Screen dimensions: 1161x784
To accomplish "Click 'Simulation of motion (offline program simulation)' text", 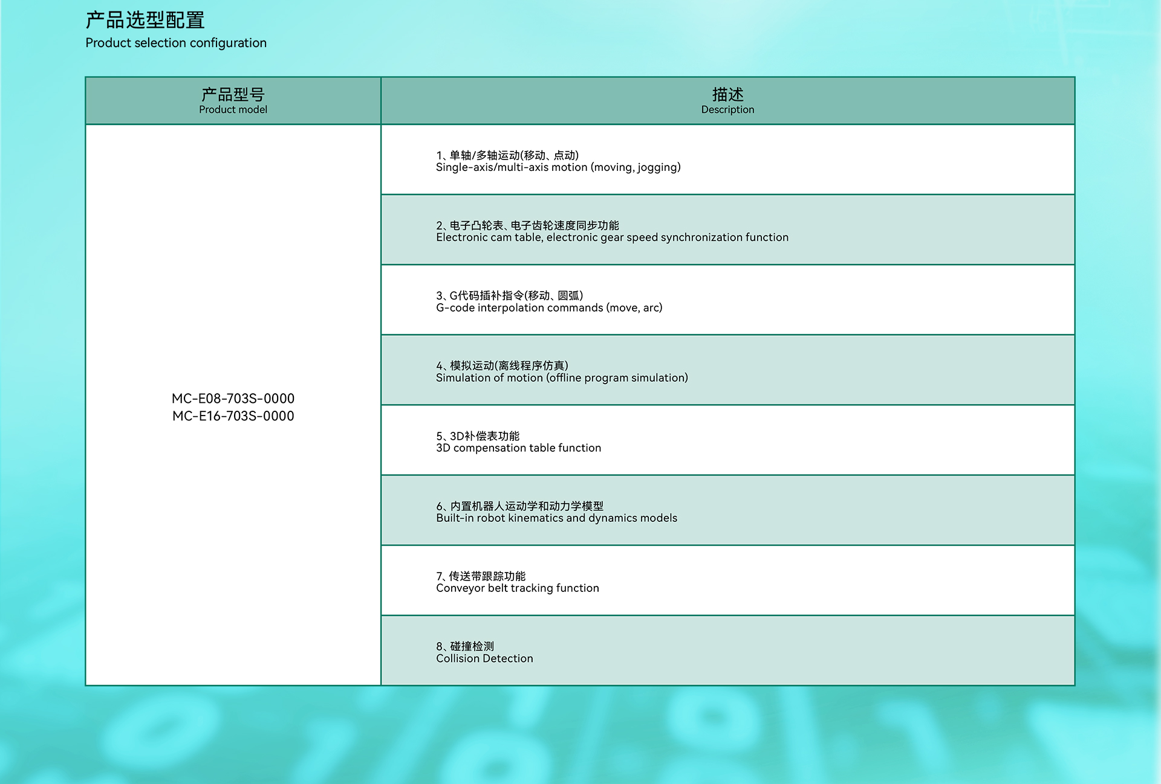I will pos(562,378).
